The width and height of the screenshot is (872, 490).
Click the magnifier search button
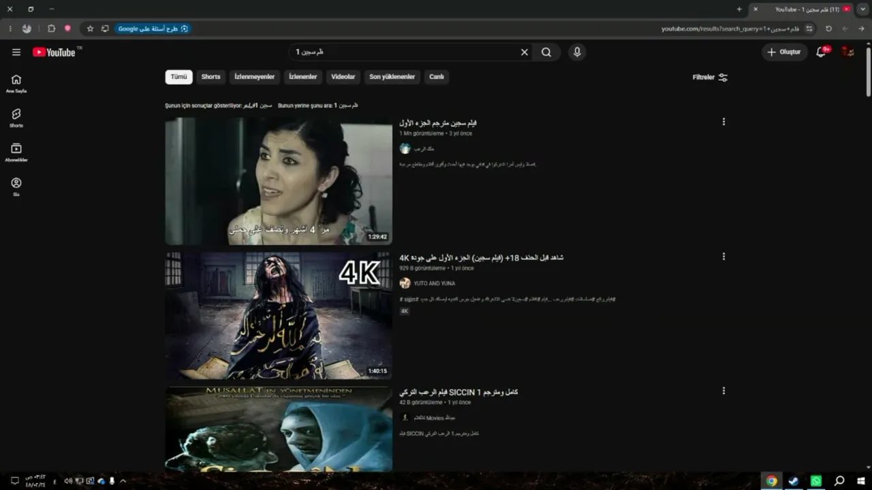tap(546, 52)
